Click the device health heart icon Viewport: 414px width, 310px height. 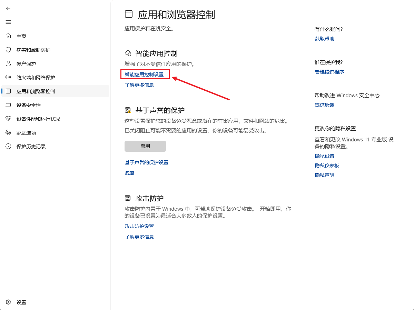9,119
